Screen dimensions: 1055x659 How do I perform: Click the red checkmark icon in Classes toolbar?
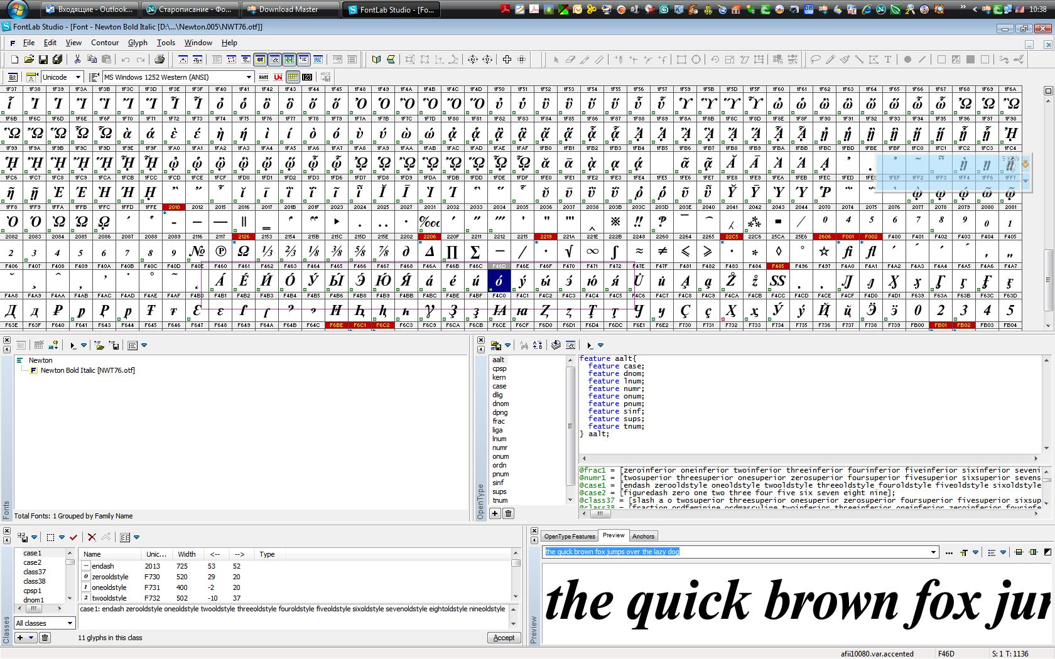coord(73,537)
